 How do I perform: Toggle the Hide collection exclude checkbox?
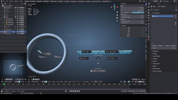point(16,17)
